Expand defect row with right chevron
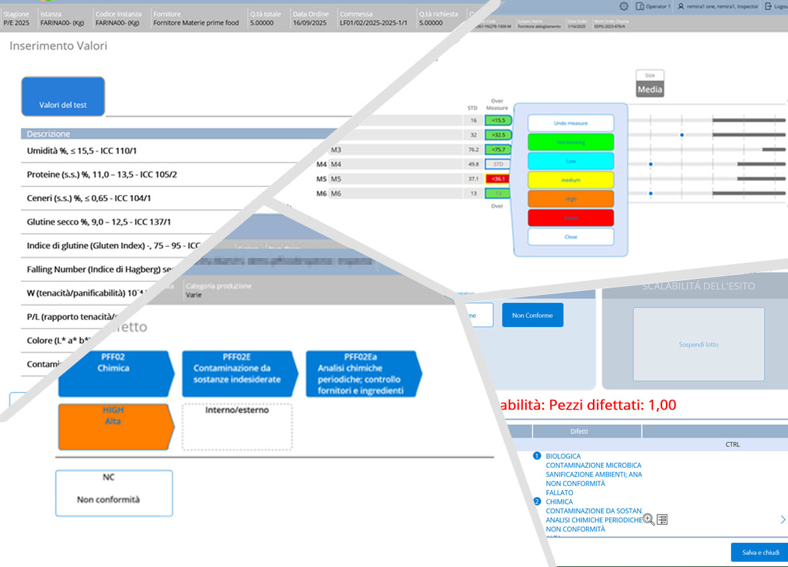The width and height of the screenshot is (788, 567). [783, 519]
